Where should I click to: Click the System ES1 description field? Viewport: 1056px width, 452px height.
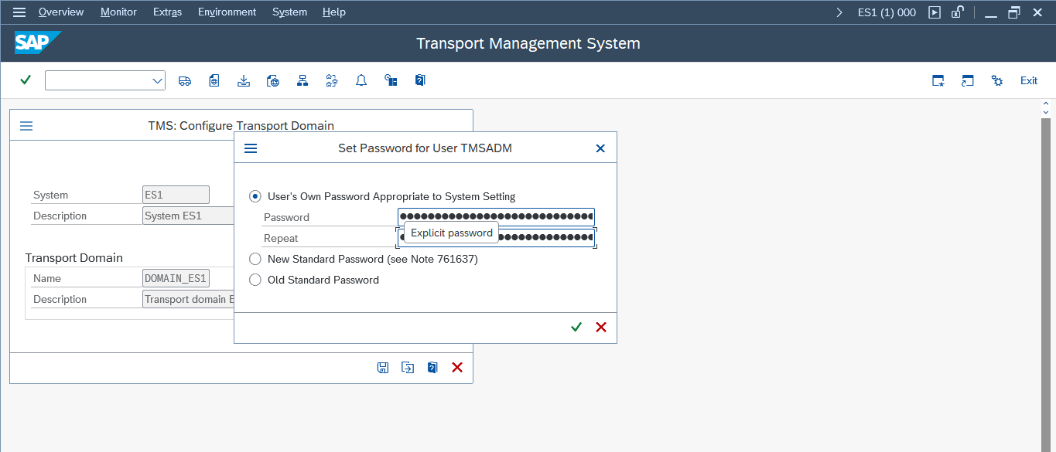tap(189, 216)
